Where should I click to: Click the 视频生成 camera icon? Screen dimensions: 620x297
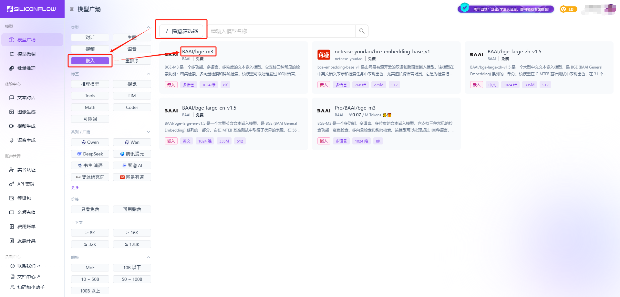(12, 126)
